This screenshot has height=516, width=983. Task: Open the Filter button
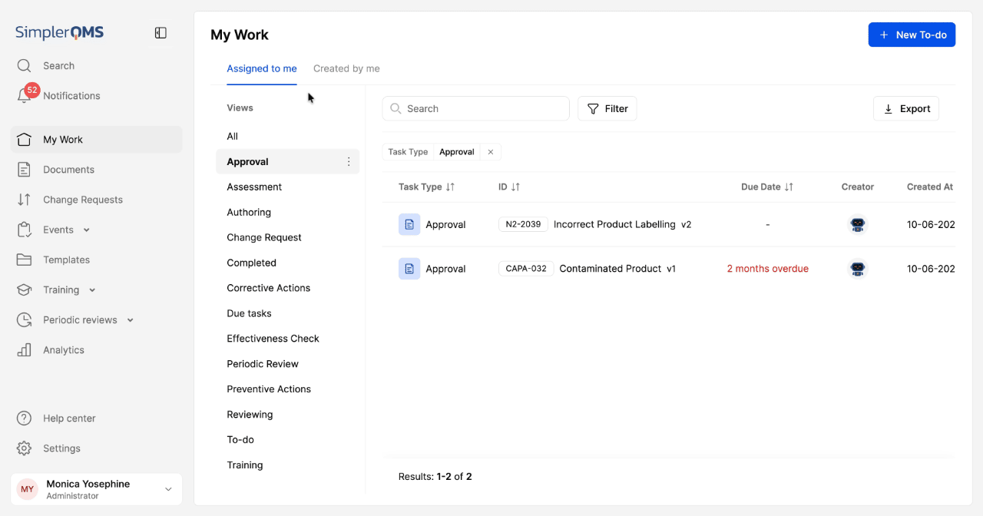pyautogui.click(x=607, y=108)
